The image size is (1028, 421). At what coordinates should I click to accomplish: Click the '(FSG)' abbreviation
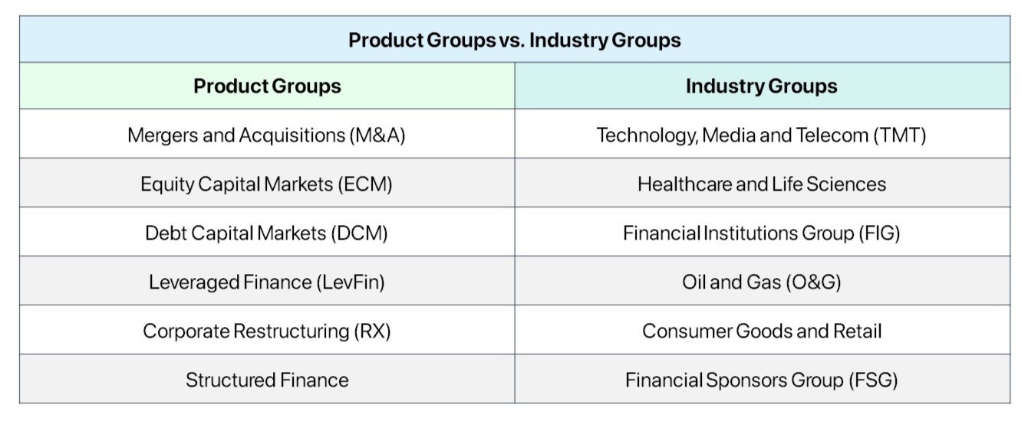pos(873,380)
